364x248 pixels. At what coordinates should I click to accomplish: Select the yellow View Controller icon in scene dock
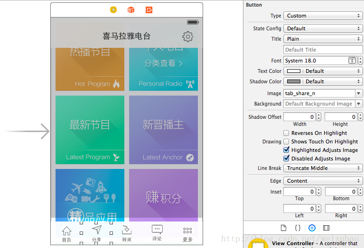113,10
